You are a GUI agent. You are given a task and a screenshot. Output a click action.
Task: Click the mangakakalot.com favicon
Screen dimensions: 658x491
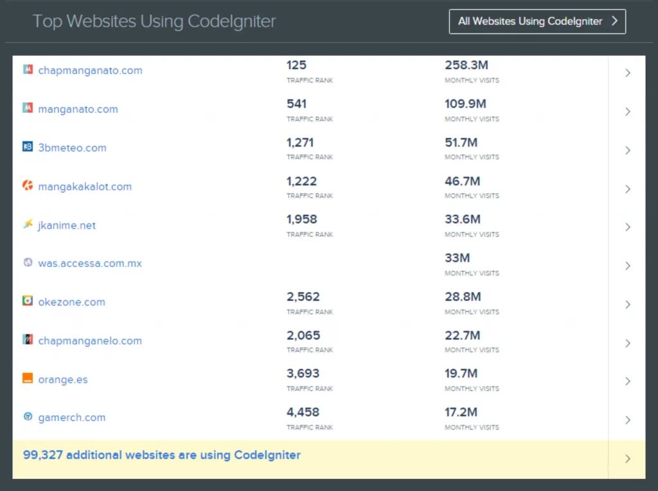click(28, 185)
